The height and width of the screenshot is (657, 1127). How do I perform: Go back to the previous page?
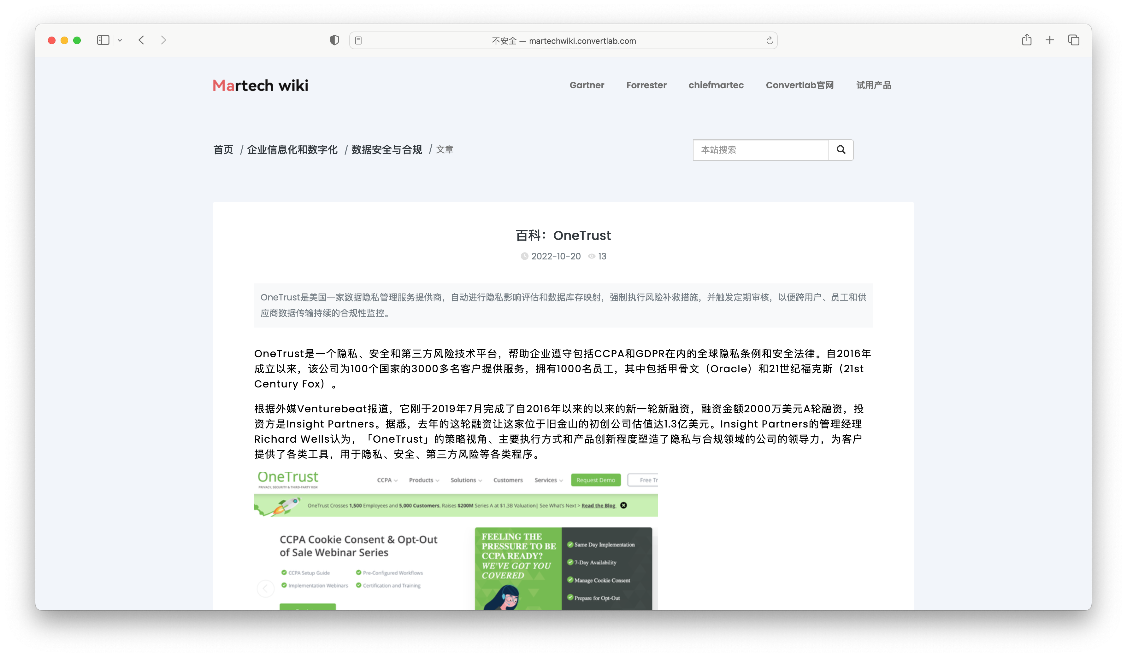pyautogui.click(x=141, y=40)
